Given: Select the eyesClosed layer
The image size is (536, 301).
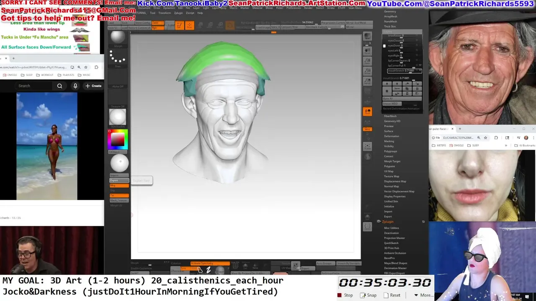Looking at the screenshot, I should click(394, 41).
